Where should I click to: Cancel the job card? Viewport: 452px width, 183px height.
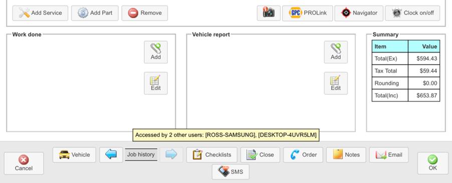[x=24, y=163]
